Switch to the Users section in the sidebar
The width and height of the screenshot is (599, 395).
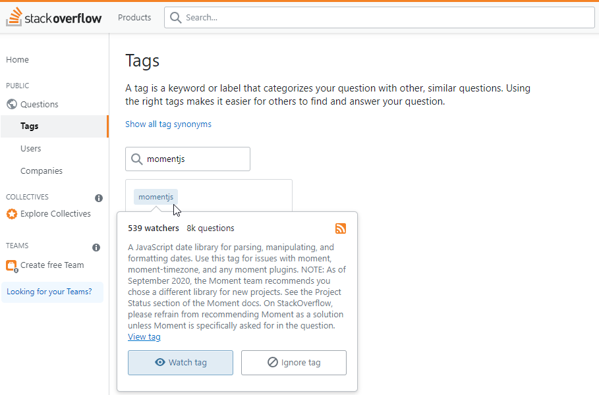pyautogui.click(x=30, y=148)
